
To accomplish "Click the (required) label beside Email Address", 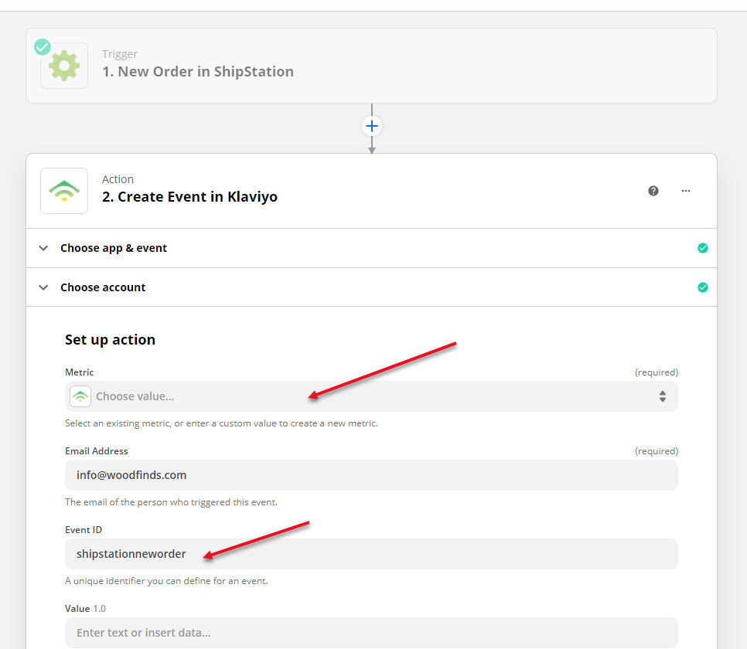I will pyautogui.click(x=657, y=451).
